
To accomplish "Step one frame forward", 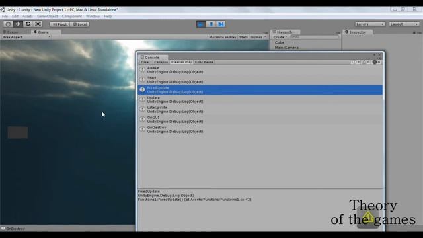I will tap(221, 24).
